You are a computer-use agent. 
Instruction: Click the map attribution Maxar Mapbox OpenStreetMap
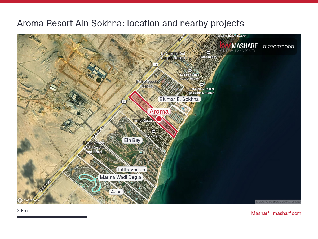(278, 202)
